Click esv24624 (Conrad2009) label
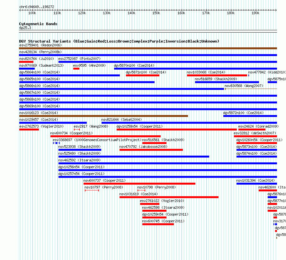The width and height of the screenshot is (286, 260). (258, 126)
